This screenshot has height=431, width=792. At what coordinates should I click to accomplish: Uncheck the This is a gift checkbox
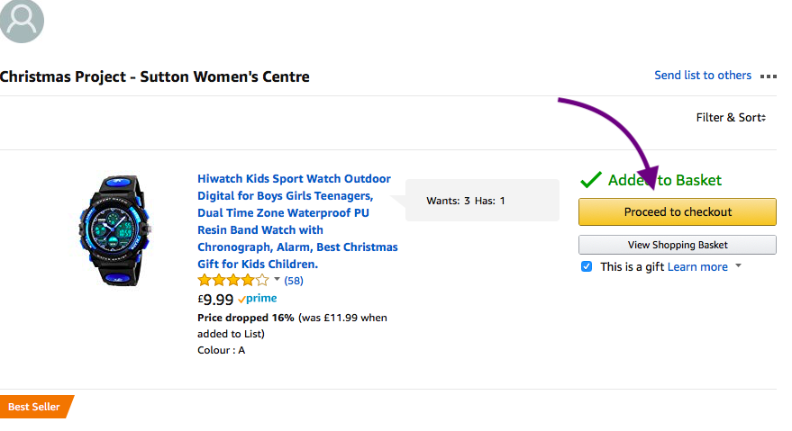coord(587,266)
